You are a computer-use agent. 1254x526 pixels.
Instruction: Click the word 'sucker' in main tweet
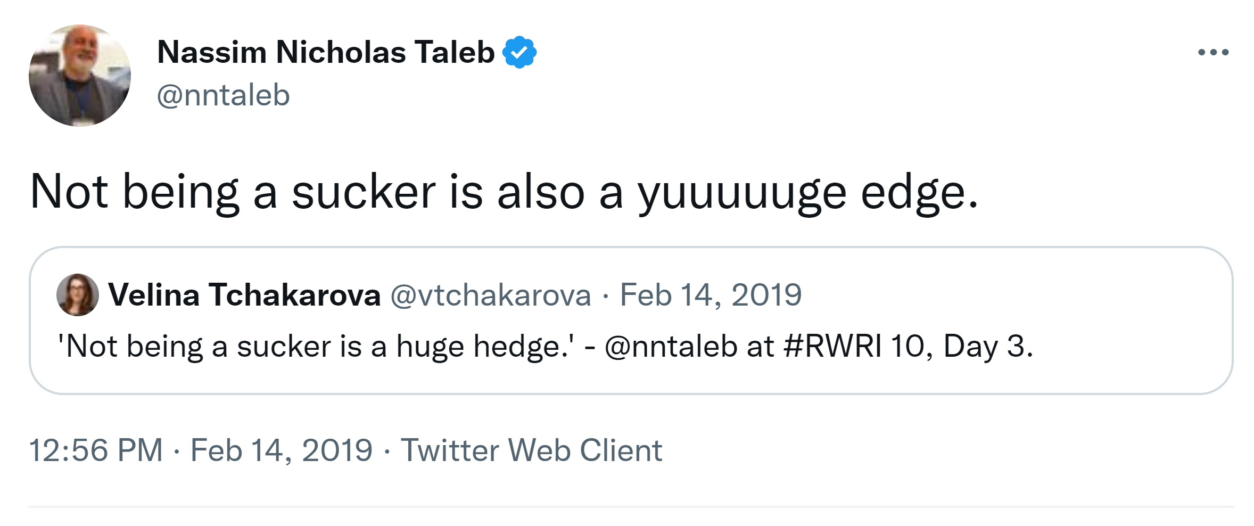[364, 192]
